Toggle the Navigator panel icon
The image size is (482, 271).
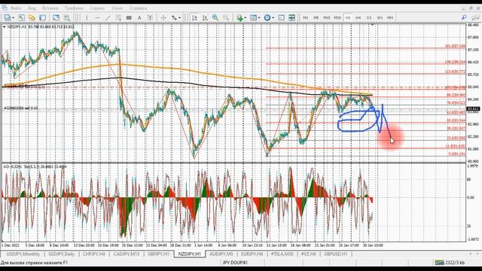click(x=56, y=18)
